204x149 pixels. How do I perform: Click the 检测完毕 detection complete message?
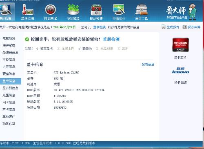pos(66,39)
